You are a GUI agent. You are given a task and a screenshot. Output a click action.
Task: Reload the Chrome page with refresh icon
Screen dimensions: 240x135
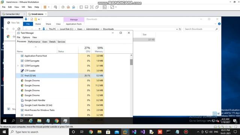point(19,29)
